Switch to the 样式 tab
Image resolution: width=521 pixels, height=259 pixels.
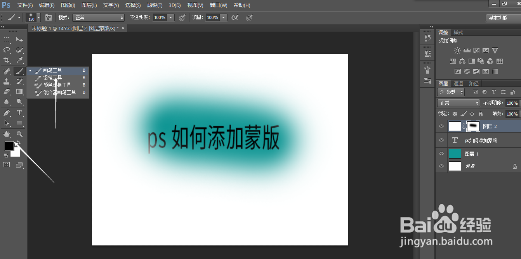click(458, 32)
